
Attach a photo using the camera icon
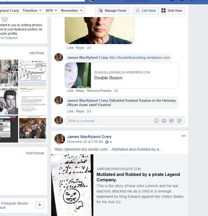pos(164,121)
